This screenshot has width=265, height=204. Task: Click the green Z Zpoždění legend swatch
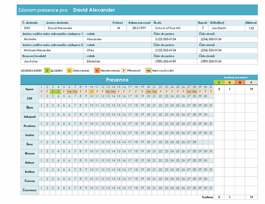[x=47, y=71]
